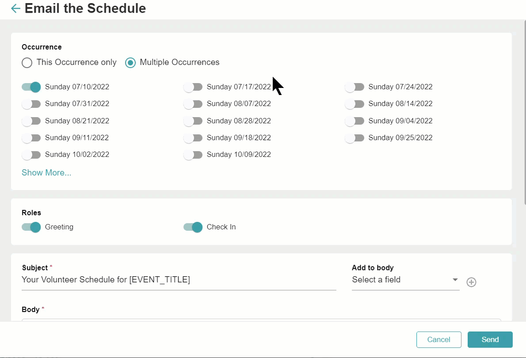Enable Sunday 08/07/2022
The height and width of the screenshot is (358, 526).
tap(193, 103)
